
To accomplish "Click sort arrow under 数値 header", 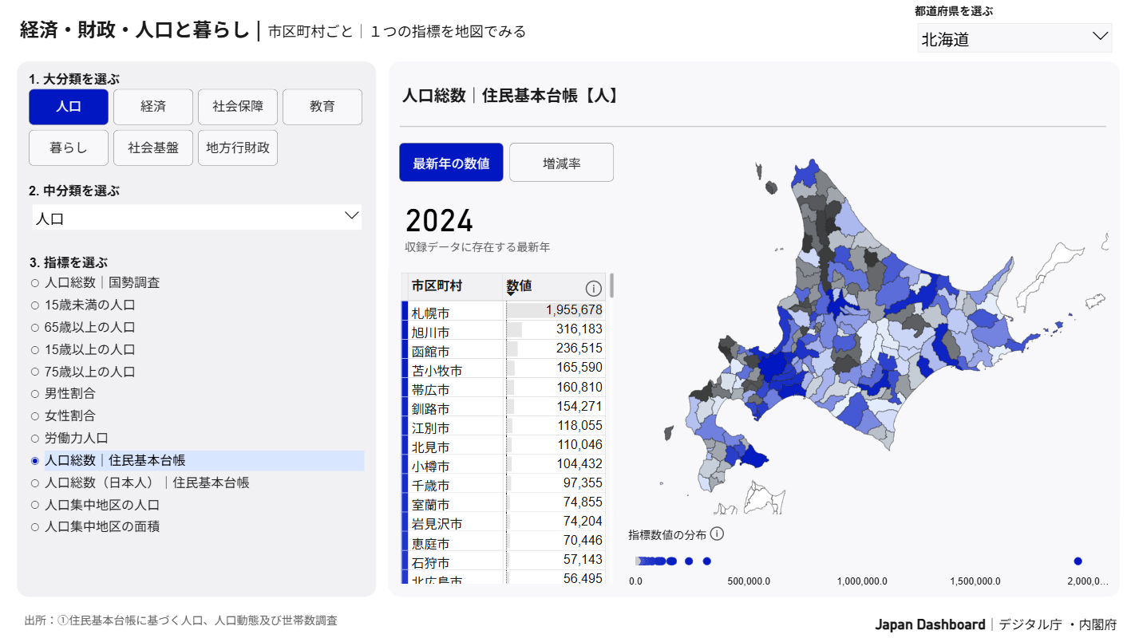I will pyautogui.click(x=511, y=294).
